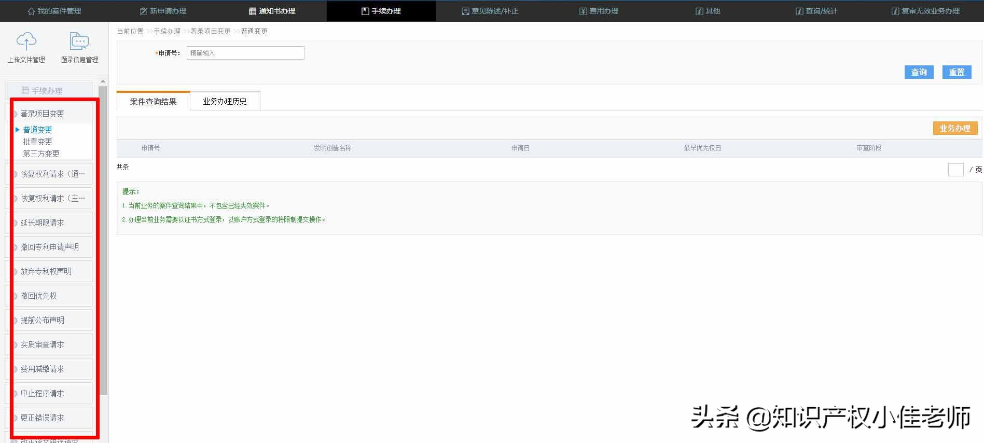Click the sidebar vertical scrollbar thumb
Image resolution: width=984 pixels, height=443 pixels.
click(103, 240)
